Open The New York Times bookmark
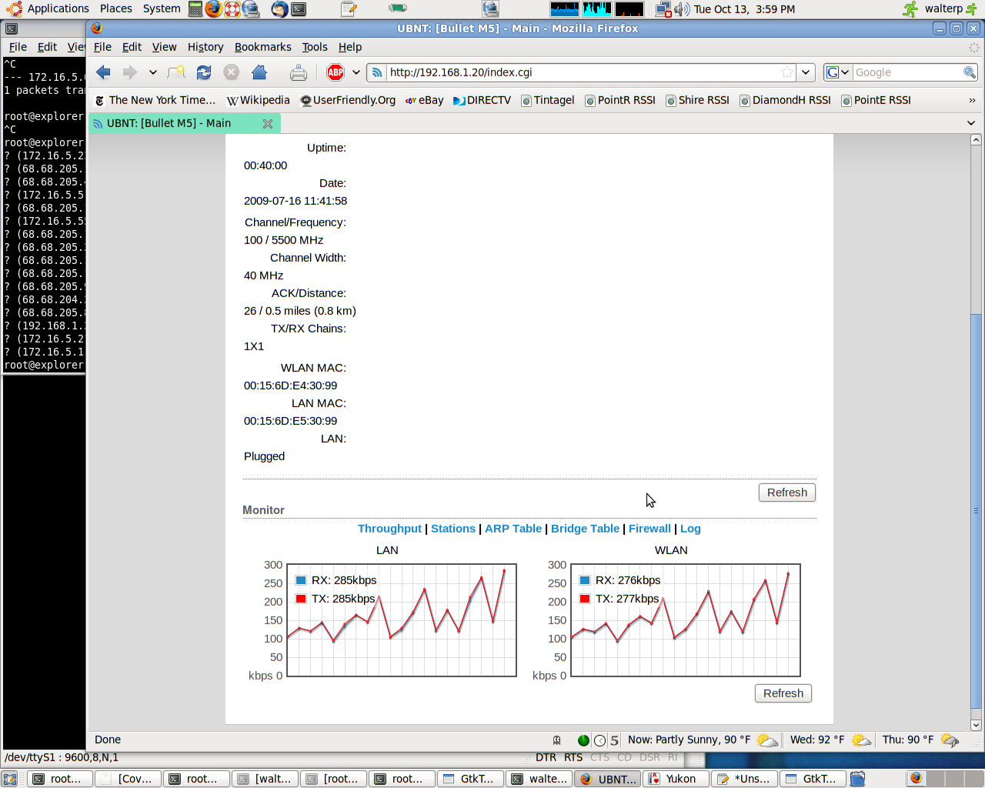This screenshot has height=788, width=985. tap(155, 100)
